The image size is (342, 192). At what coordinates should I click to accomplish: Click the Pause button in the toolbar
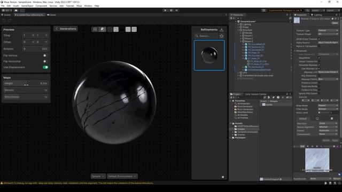point(171,10)
